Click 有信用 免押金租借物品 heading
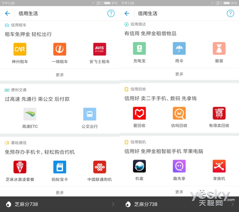 click(x=150, y=33)
